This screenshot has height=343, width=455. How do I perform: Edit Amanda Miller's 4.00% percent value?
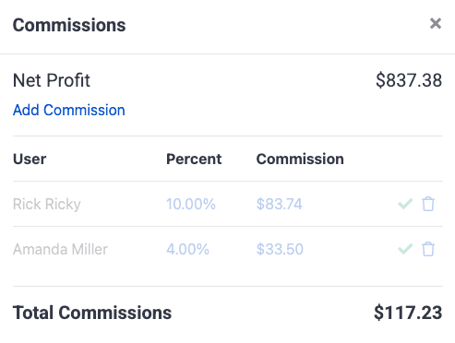tap(187, 249)
